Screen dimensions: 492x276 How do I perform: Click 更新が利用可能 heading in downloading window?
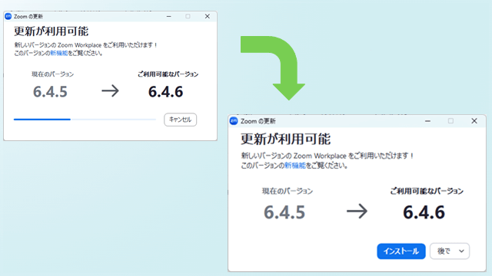click(52, 31)
